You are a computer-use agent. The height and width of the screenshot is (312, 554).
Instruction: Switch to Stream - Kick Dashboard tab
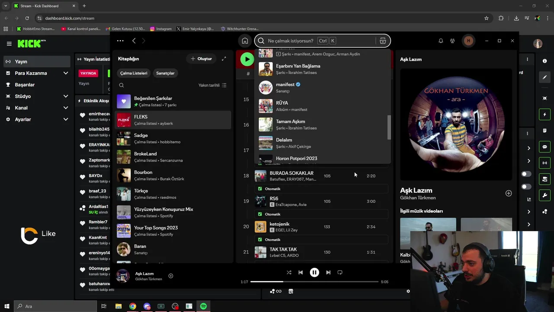[x=44, y=6]
